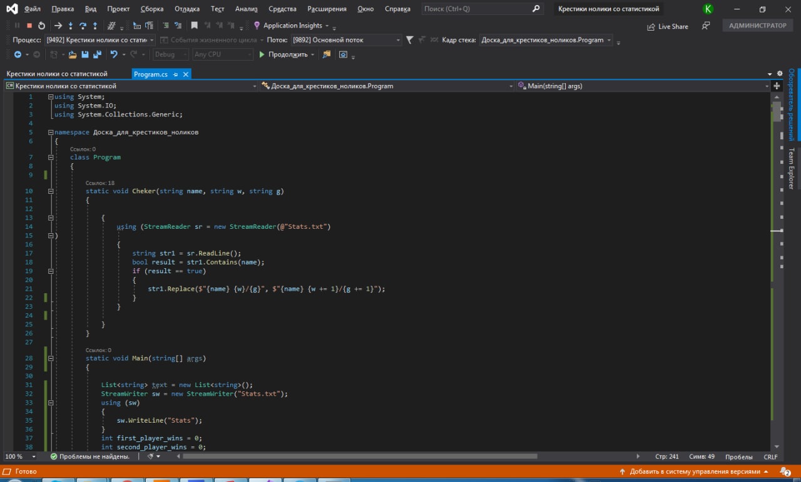The height and width of the screenshot is (482, 801).
Task: Click the CRLF line ending indicator
Action: click(x=770, y=457)
